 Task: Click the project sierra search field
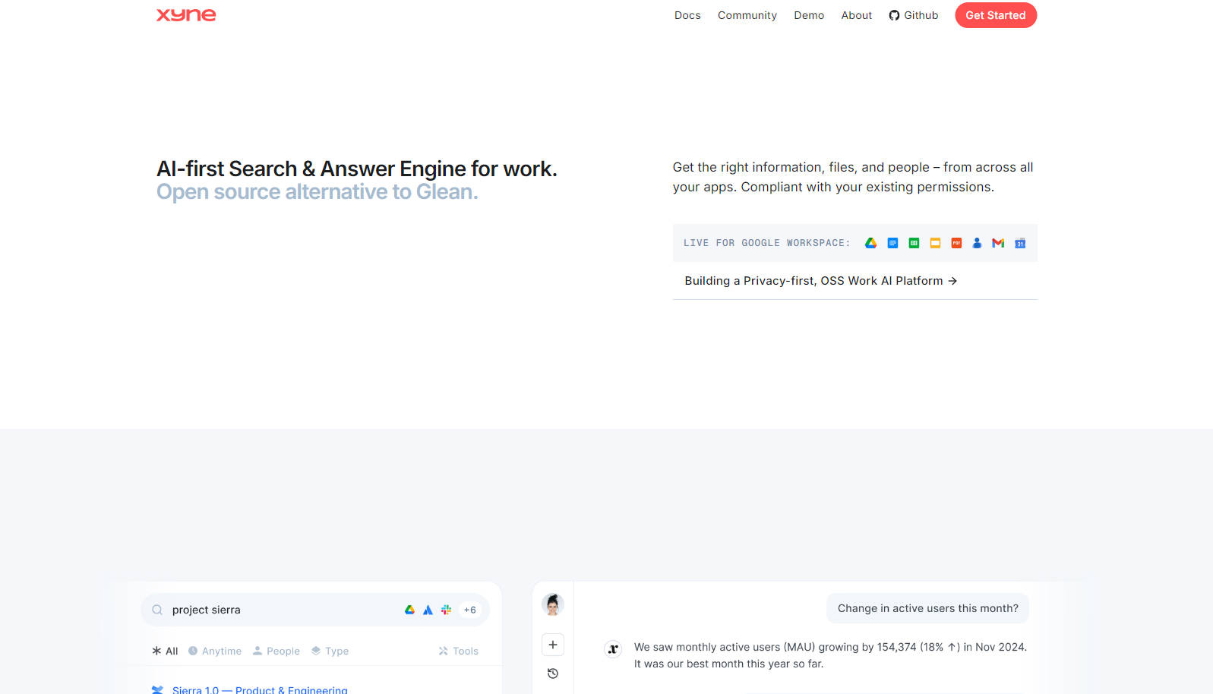pyautogui.click(x=281, y=610)
